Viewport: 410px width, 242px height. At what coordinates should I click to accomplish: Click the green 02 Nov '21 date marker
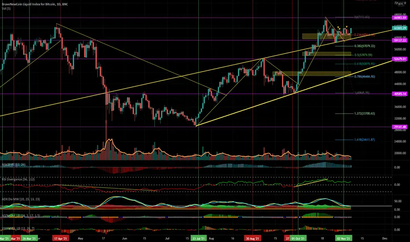(x=344, y=238)
